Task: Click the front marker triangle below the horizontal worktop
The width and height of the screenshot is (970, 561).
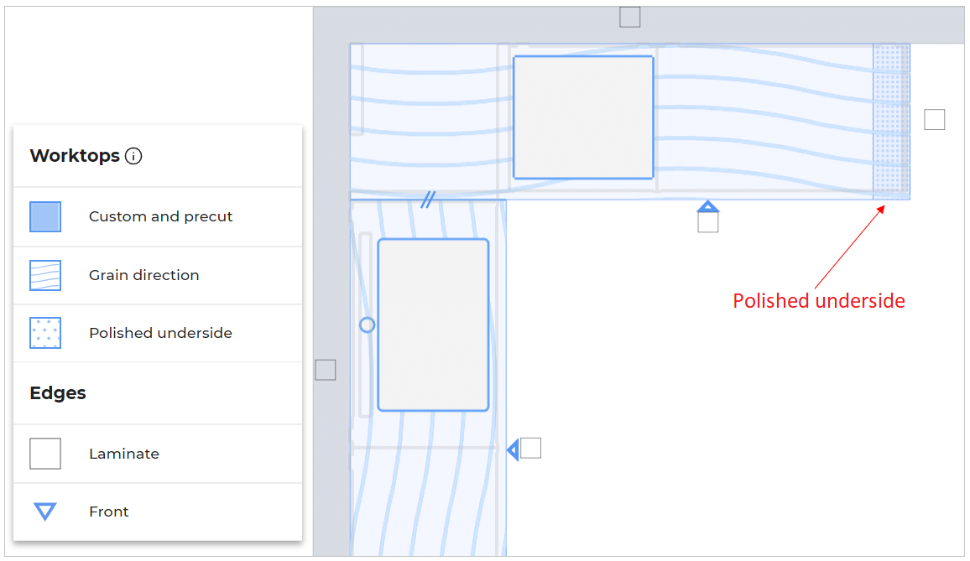Action: point(708,206)
